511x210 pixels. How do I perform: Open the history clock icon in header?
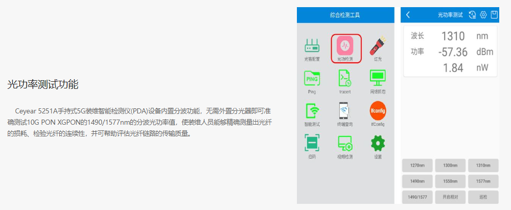pyautogui.click(x=472, y=15)
